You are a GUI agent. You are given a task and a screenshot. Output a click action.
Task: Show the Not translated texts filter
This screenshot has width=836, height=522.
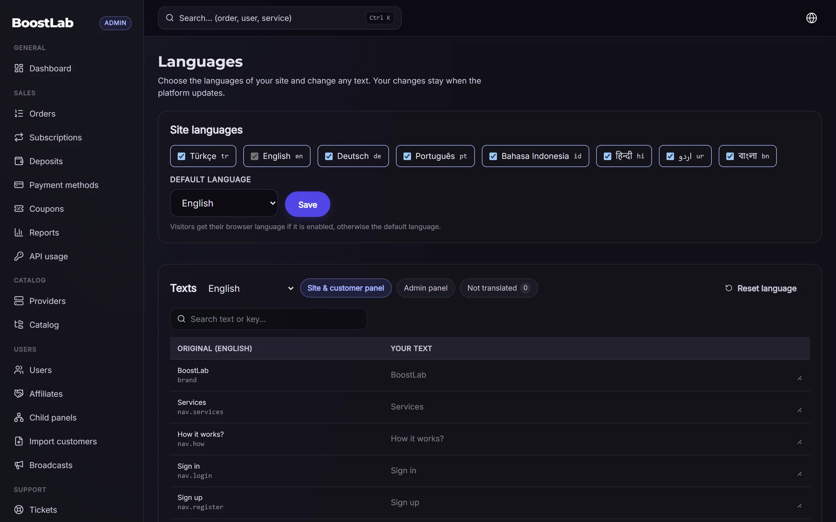coord(499,288)
